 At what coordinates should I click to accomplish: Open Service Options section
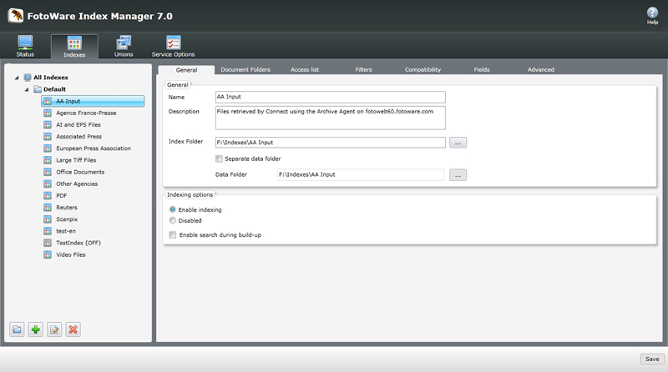[x=173, y=46]
